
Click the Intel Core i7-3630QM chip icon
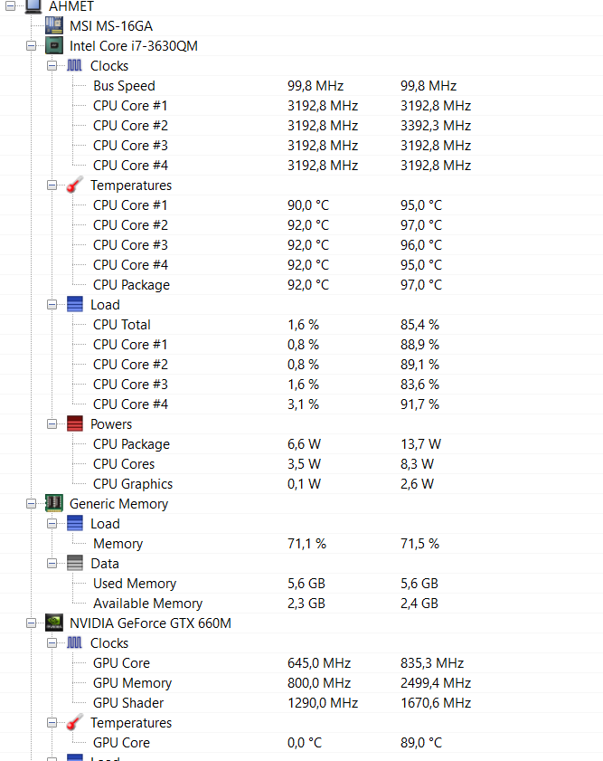(53, 45)
